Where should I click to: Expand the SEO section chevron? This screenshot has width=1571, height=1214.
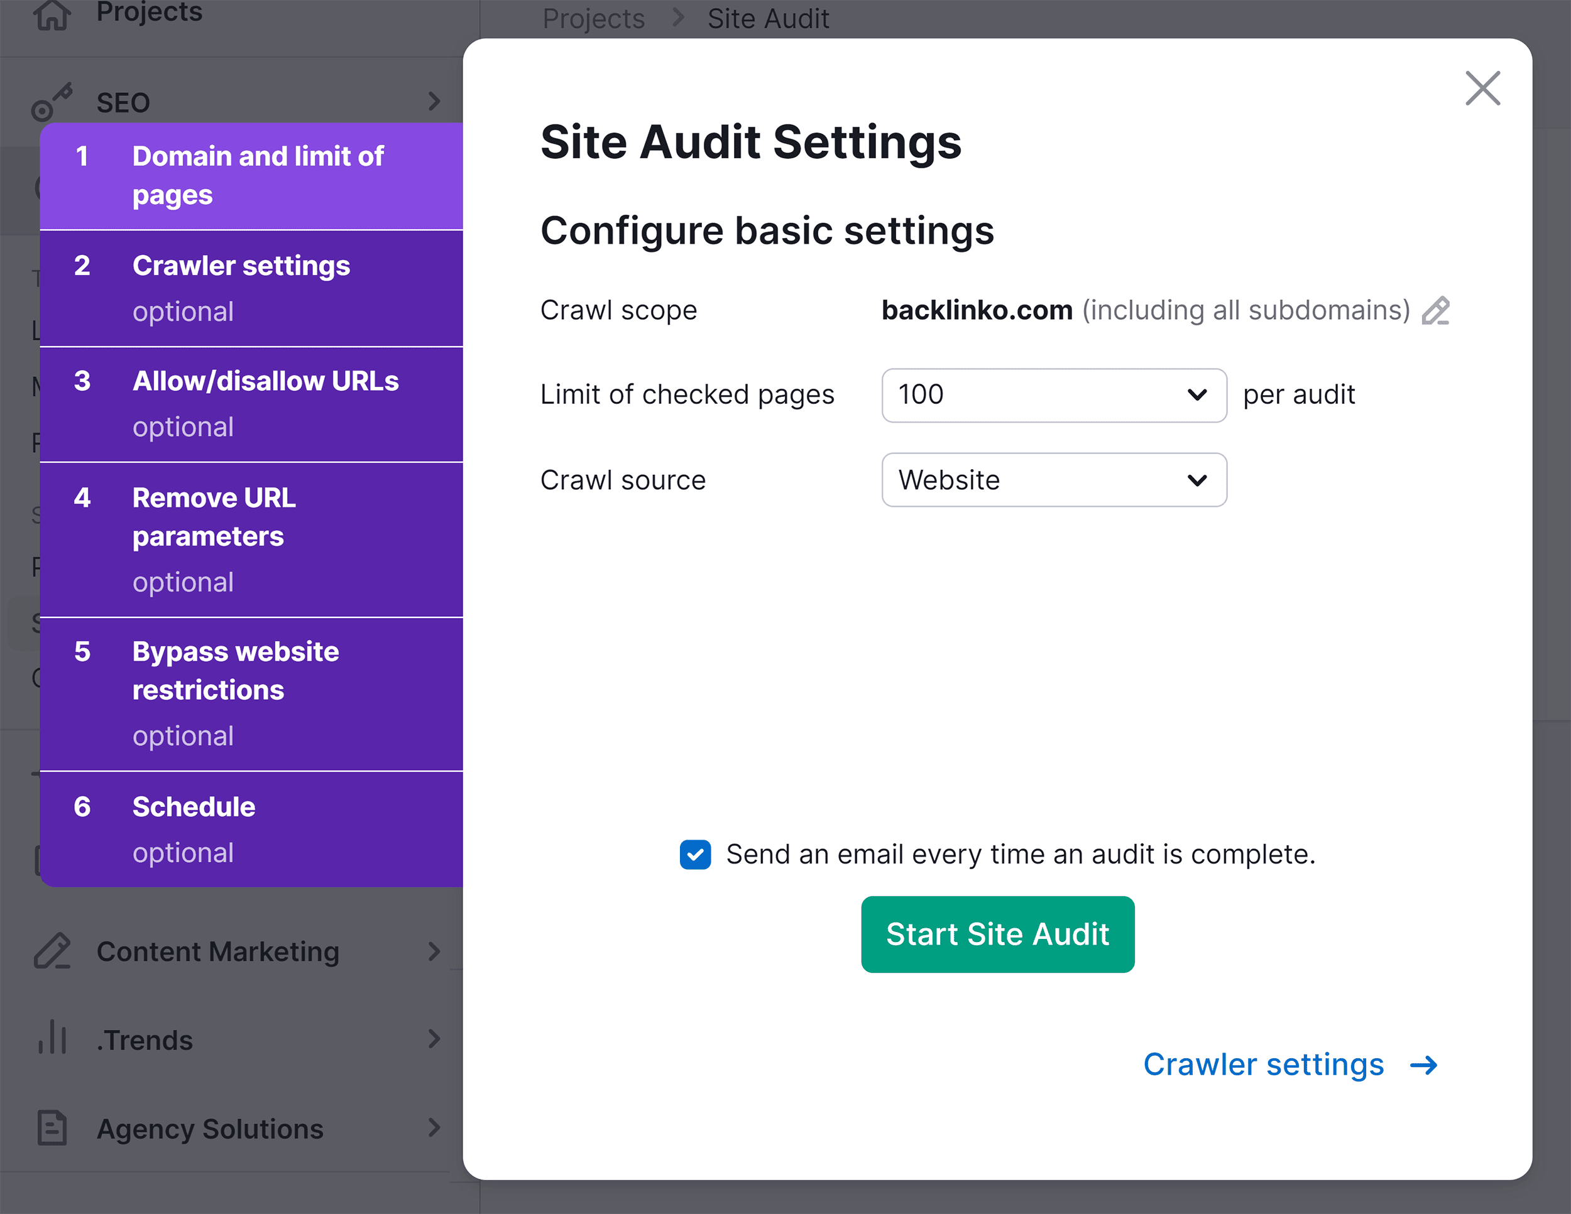tap(434, 101)
